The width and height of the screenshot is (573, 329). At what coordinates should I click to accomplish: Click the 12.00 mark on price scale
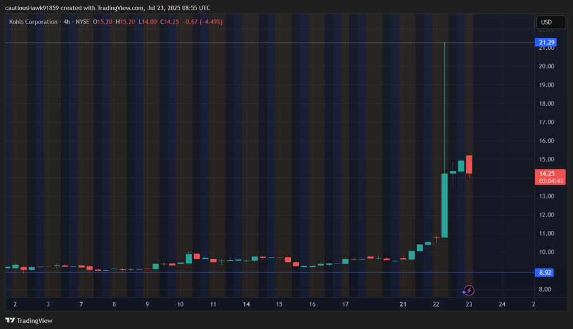[x=546, y=215]
